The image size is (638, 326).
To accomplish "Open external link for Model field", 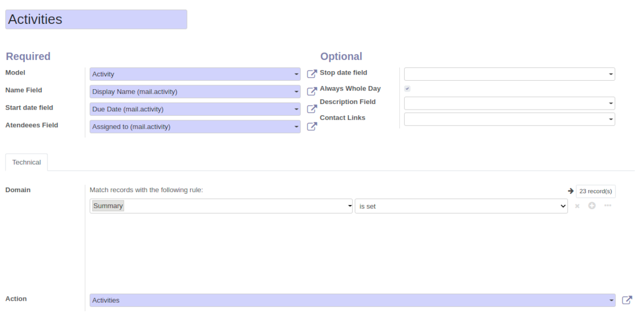I will coord(312,74).
